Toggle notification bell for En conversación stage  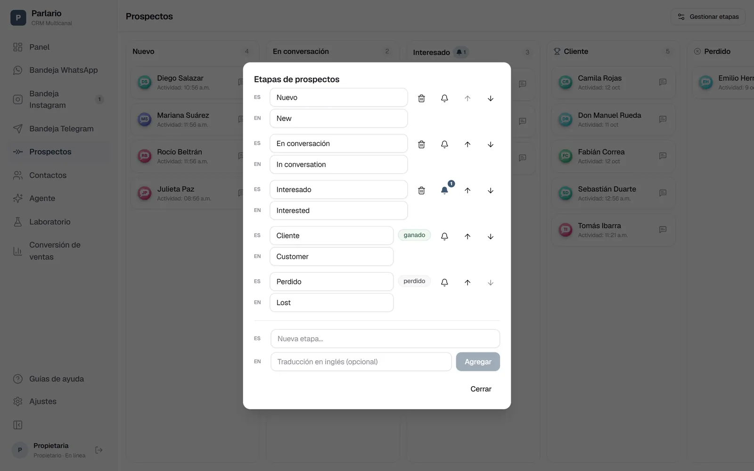444,145
